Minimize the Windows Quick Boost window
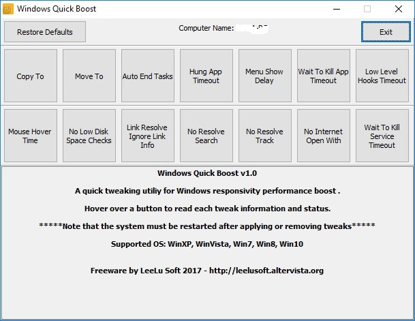 tap(337, 9)
